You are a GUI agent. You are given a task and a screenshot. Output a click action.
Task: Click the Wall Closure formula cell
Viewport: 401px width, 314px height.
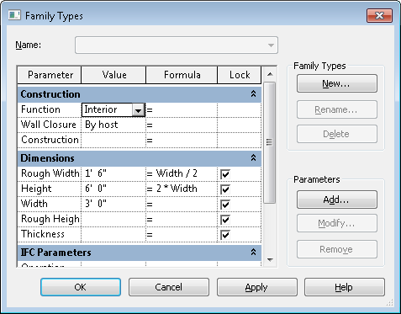pos(182,125)
